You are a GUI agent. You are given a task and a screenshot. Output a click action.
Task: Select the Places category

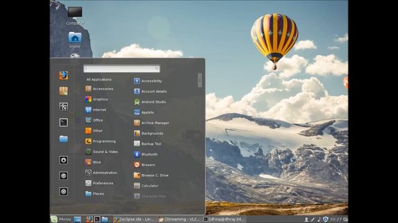click(95, 194)
